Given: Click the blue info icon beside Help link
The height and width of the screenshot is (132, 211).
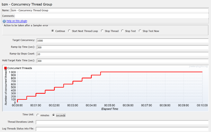Looking at the screenshot, I should click(x=4, y=21).
